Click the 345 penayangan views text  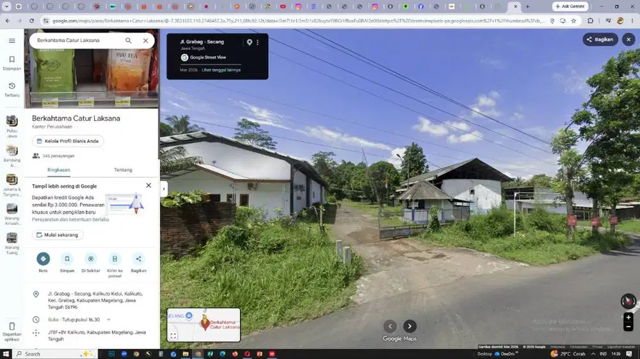pos(58,156)
